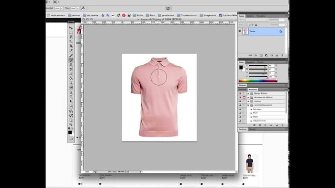
Task: Open the layer blend mode Normal dropdown
Action: (253, 20)
